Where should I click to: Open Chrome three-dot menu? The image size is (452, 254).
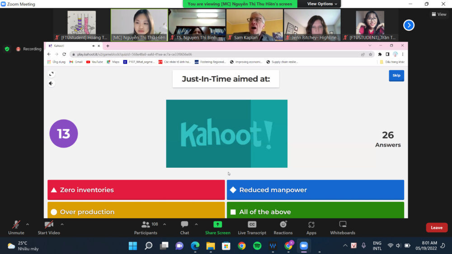(x=403, y=54)
